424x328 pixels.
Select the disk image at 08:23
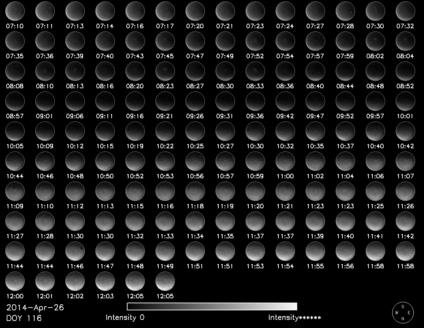165,71
